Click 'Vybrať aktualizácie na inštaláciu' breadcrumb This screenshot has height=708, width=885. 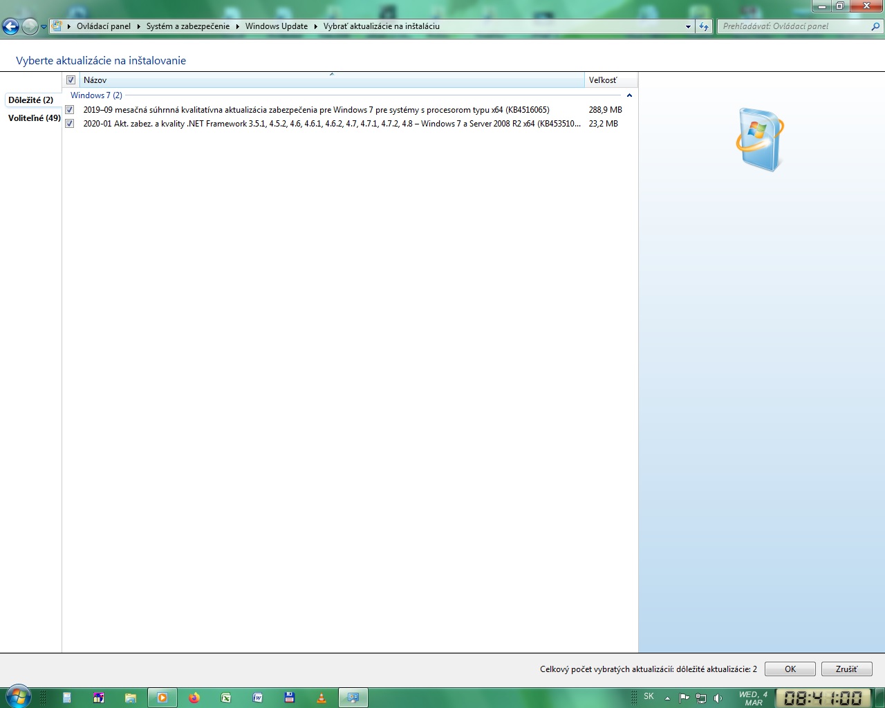[x=381, y=26]
